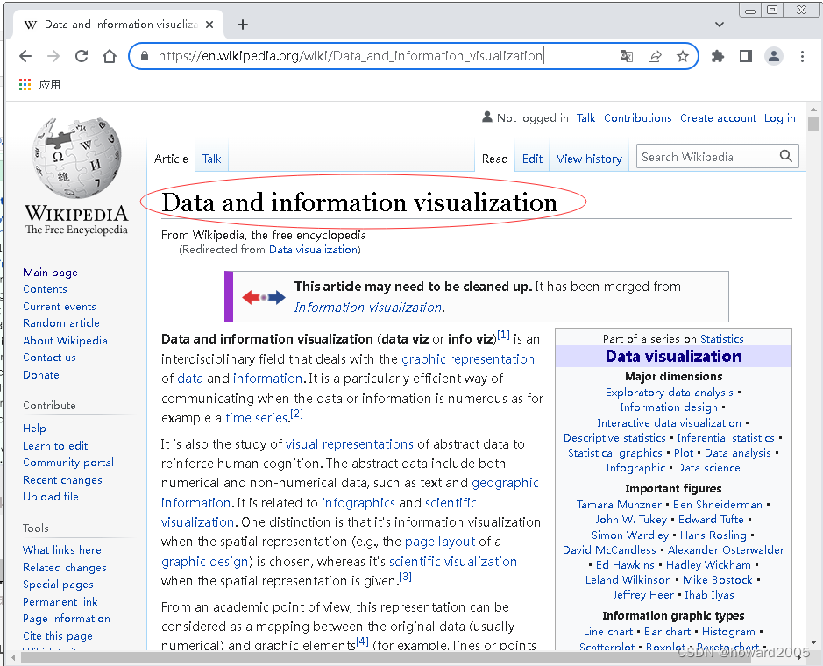This screenshot has width=823, height=666.
Task: Select the Read tab
Action: coord(495,159)
